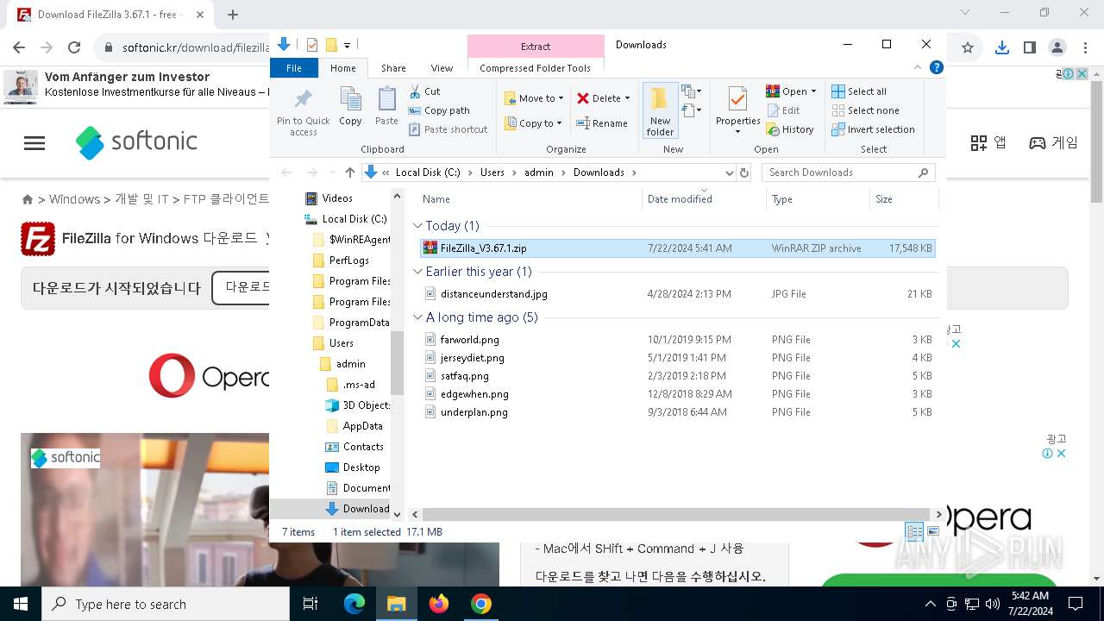Click the Paste ribbon icon
This screenshot has height=621, width=1104.
(x=386, y=107)
